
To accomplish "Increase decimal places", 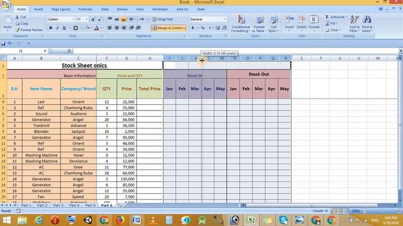I will 217,28.
